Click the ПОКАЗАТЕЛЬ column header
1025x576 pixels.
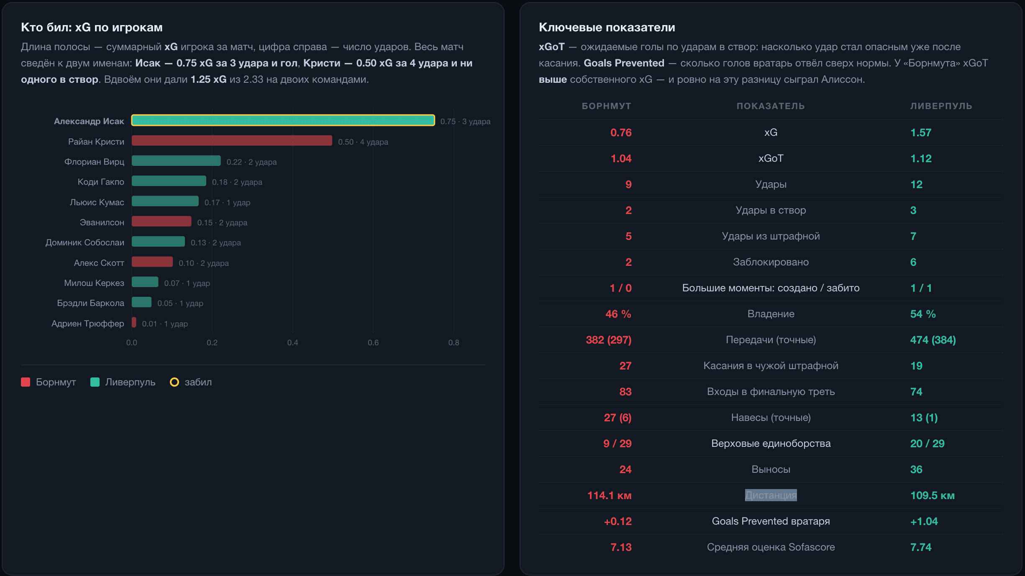pyautogui.click(x=771, y=106)
